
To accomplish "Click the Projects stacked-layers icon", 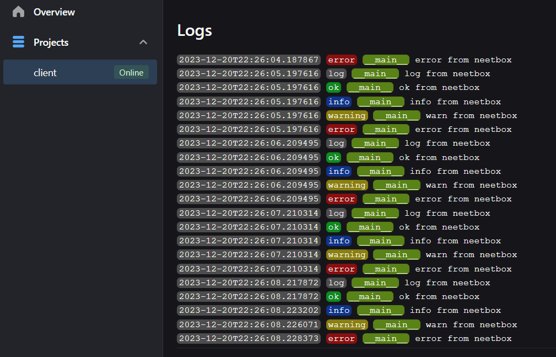I will [19, 42].
